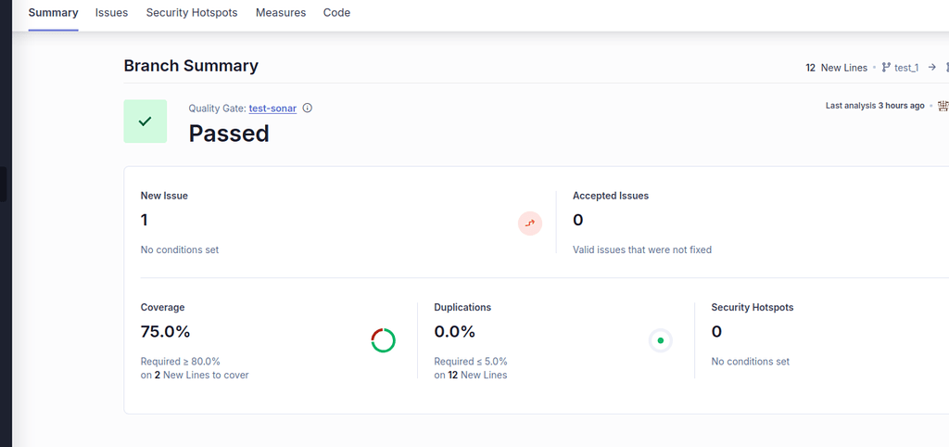The width and height of the screenshot is (949, 447).
Task: Open the test-sonar quality gate link
Action: click(272, 109)
